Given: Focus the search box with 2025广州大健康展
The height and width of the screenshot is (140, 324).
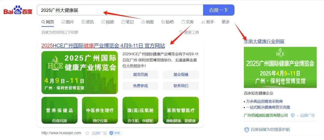Looking at the screenshot, I should 120,10.
